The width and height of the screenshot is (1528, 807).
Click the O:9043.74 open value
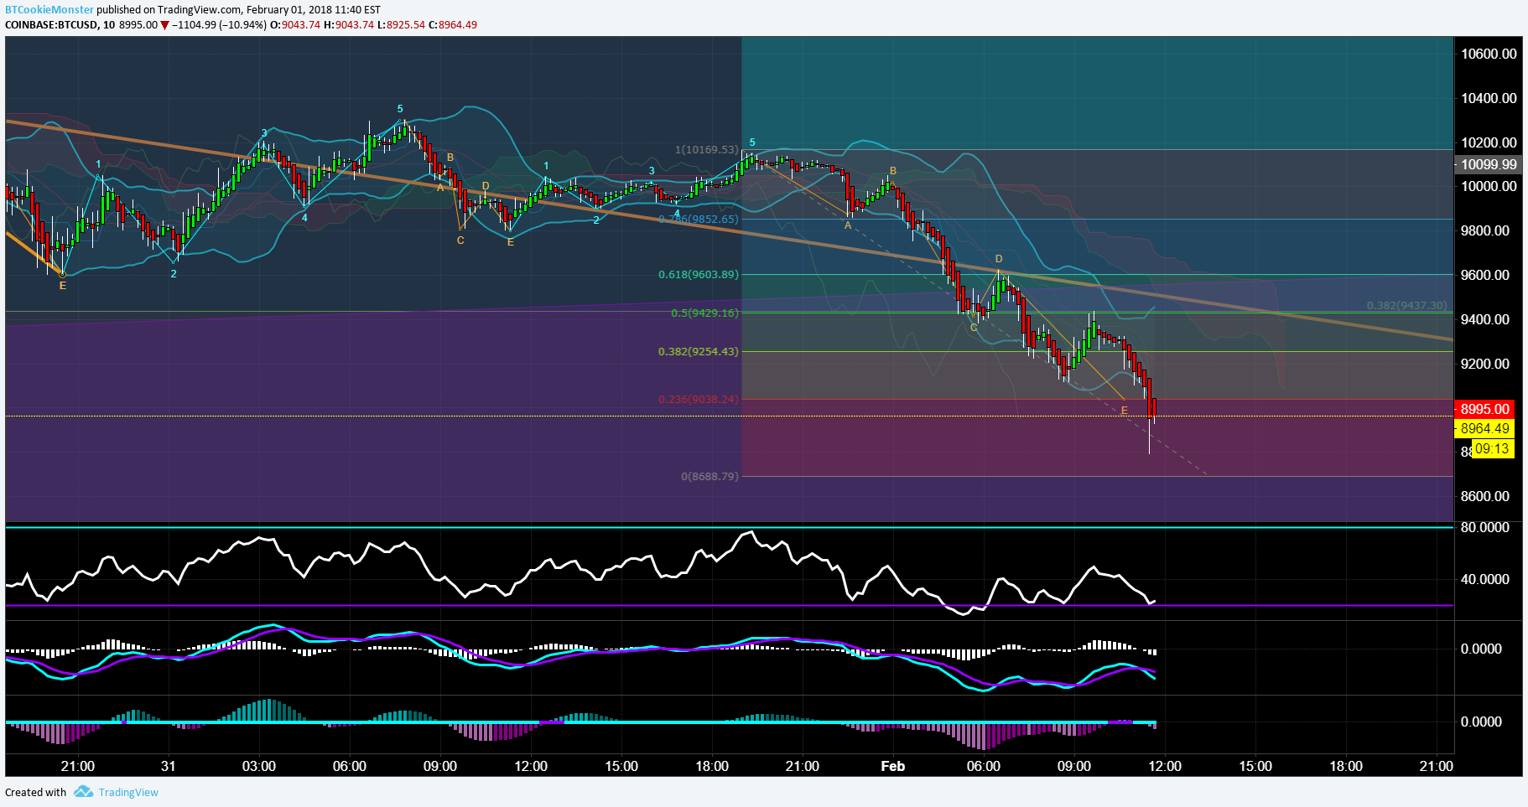tap(295, 25)
